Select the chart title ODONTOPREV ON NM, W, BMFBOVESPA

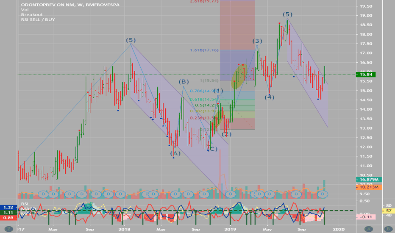(70, 5)
